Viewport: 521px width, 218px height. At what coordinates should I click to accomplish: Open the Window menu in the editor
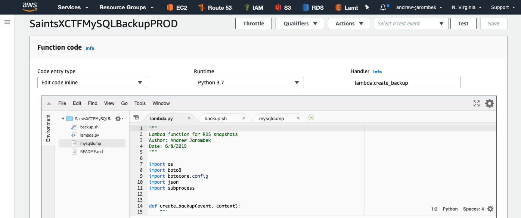coord(161,103)
